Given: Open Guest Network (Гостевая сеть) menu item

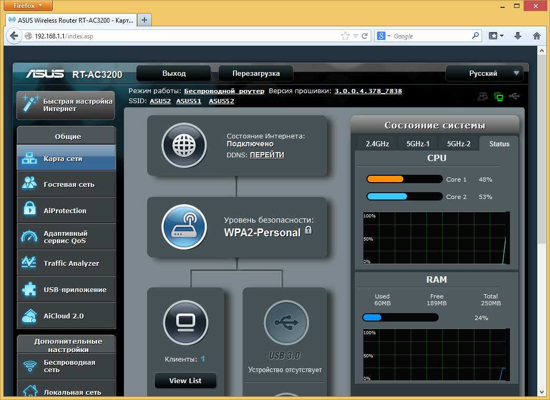Looking at the screenshot, I should pos(66,184).
